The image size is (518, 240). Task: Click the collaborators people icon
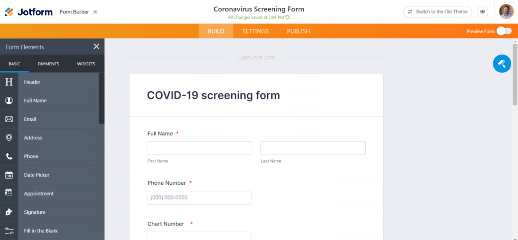(482, 12)
